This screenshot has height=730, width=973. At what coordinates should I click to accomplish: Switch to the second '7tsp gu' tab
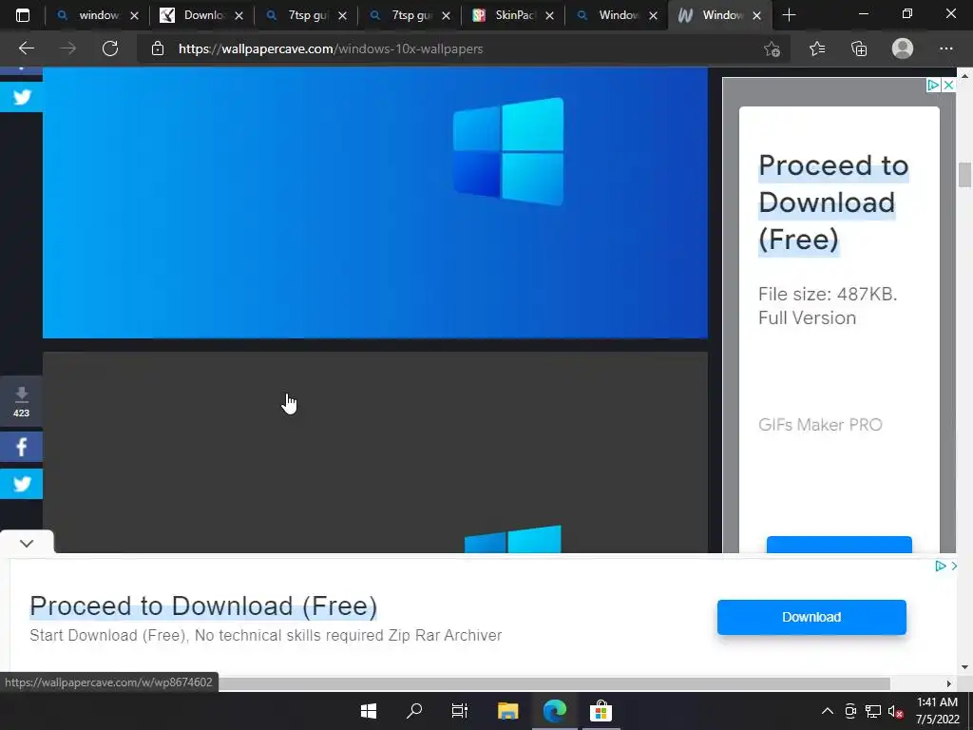click(410, 15)
